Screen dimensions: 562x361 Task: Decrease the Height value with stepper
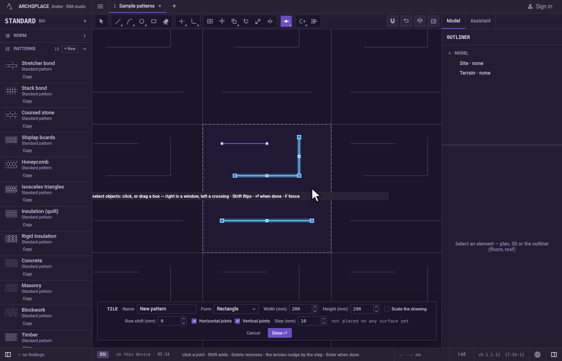click(376, 311)
